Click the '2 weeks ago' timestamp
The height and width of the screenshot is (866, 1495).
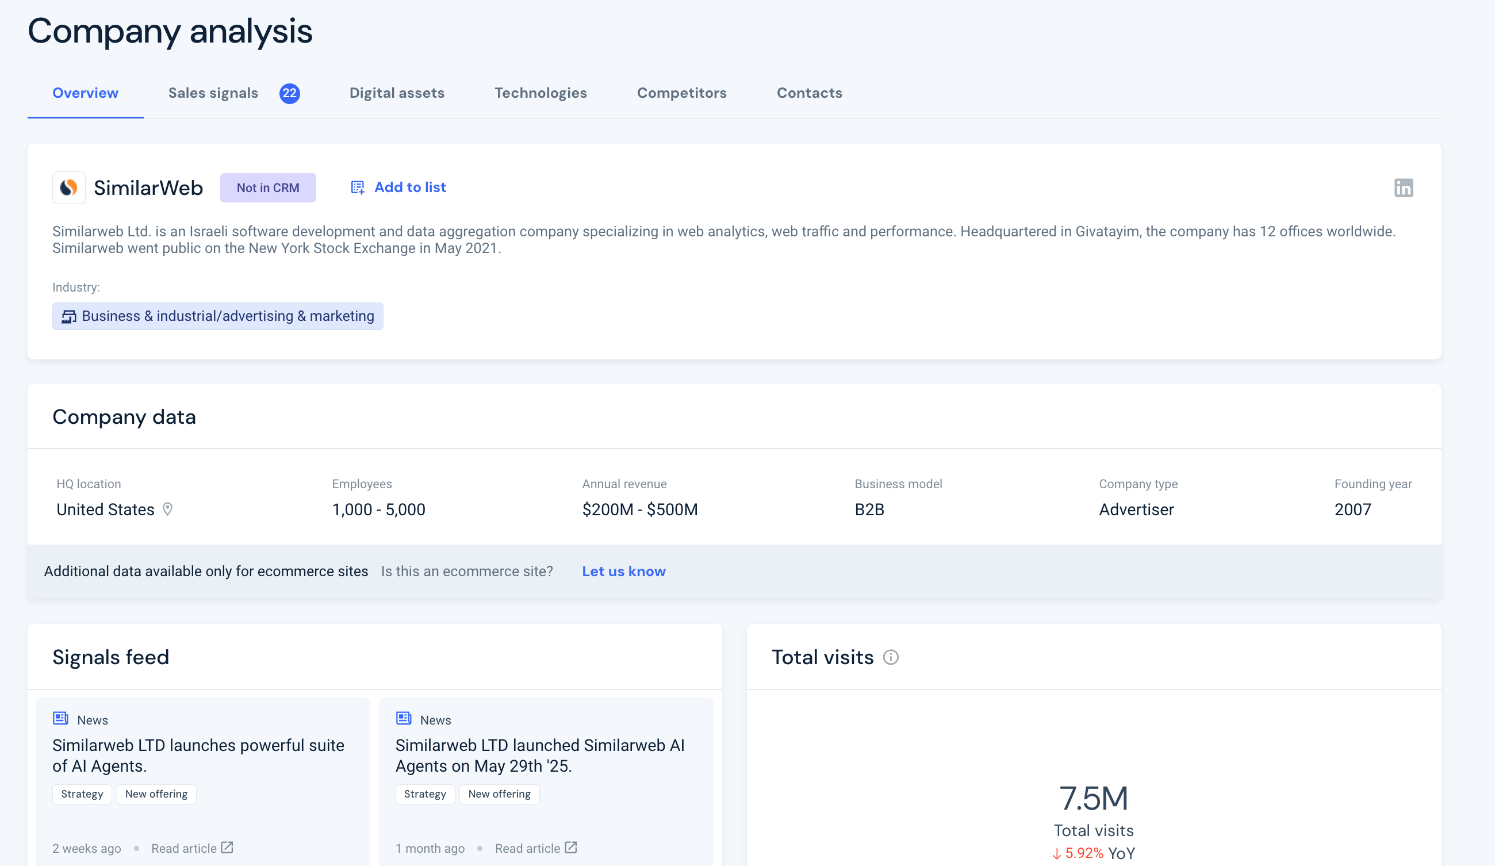pyautogui.click(x=87, y=848)
